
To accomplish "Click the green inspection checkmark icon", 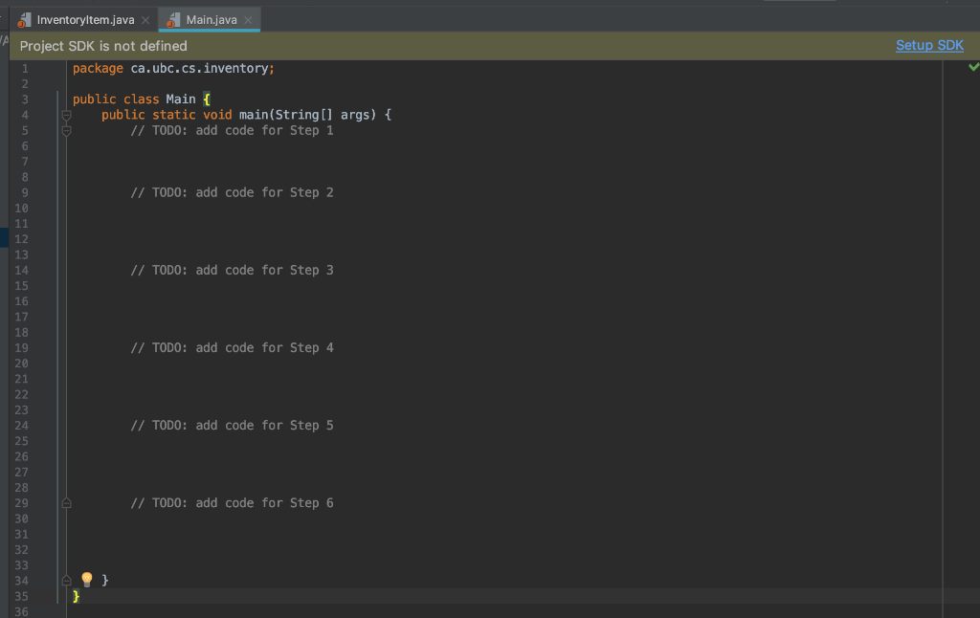I will 973,67.
